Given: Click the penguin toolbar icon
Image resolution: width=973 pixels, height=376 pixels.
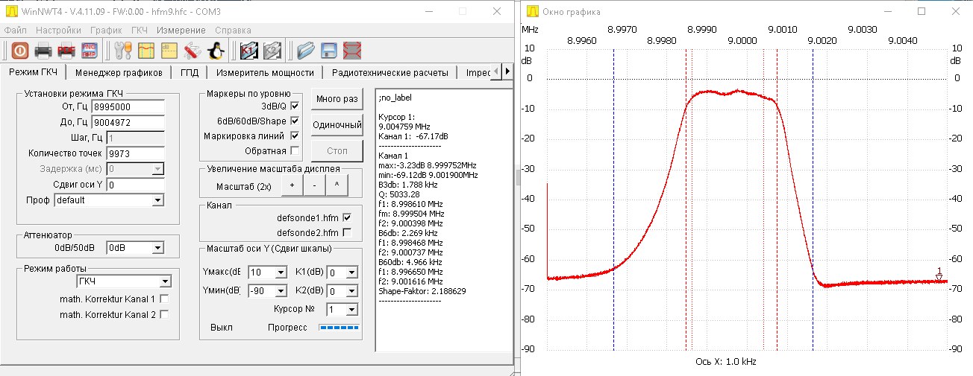Looking at the screenshot, I should click(x=216, y=51).
